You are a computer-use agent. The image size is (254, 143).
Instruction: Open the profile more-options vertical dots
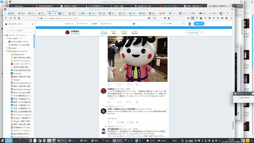tap(203, 33)
